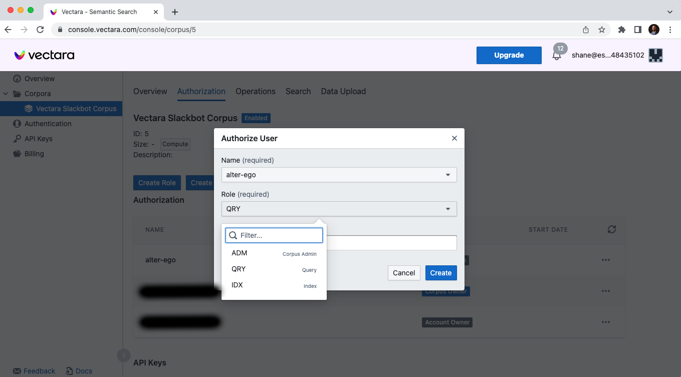
Task: Switch to the Data Upload tab
Action: (x=343, y=91)
